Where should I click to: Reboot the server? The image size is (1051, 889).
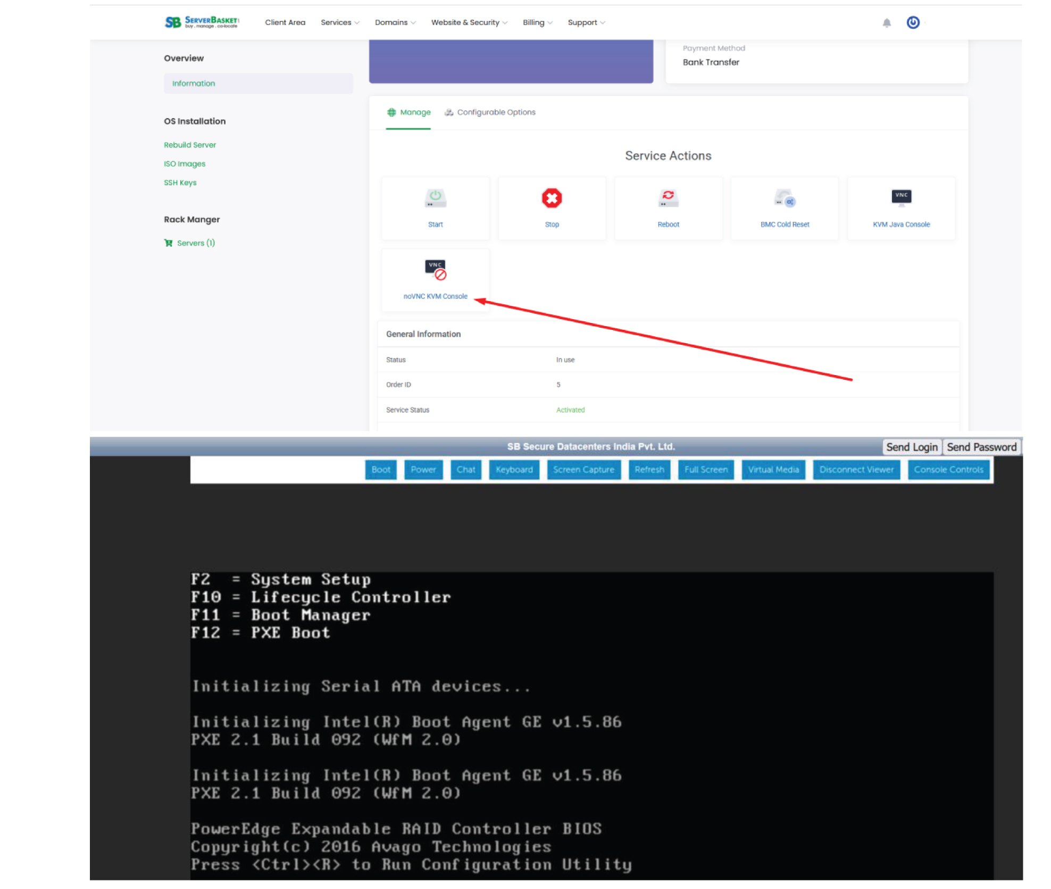(x=668, y=207)
